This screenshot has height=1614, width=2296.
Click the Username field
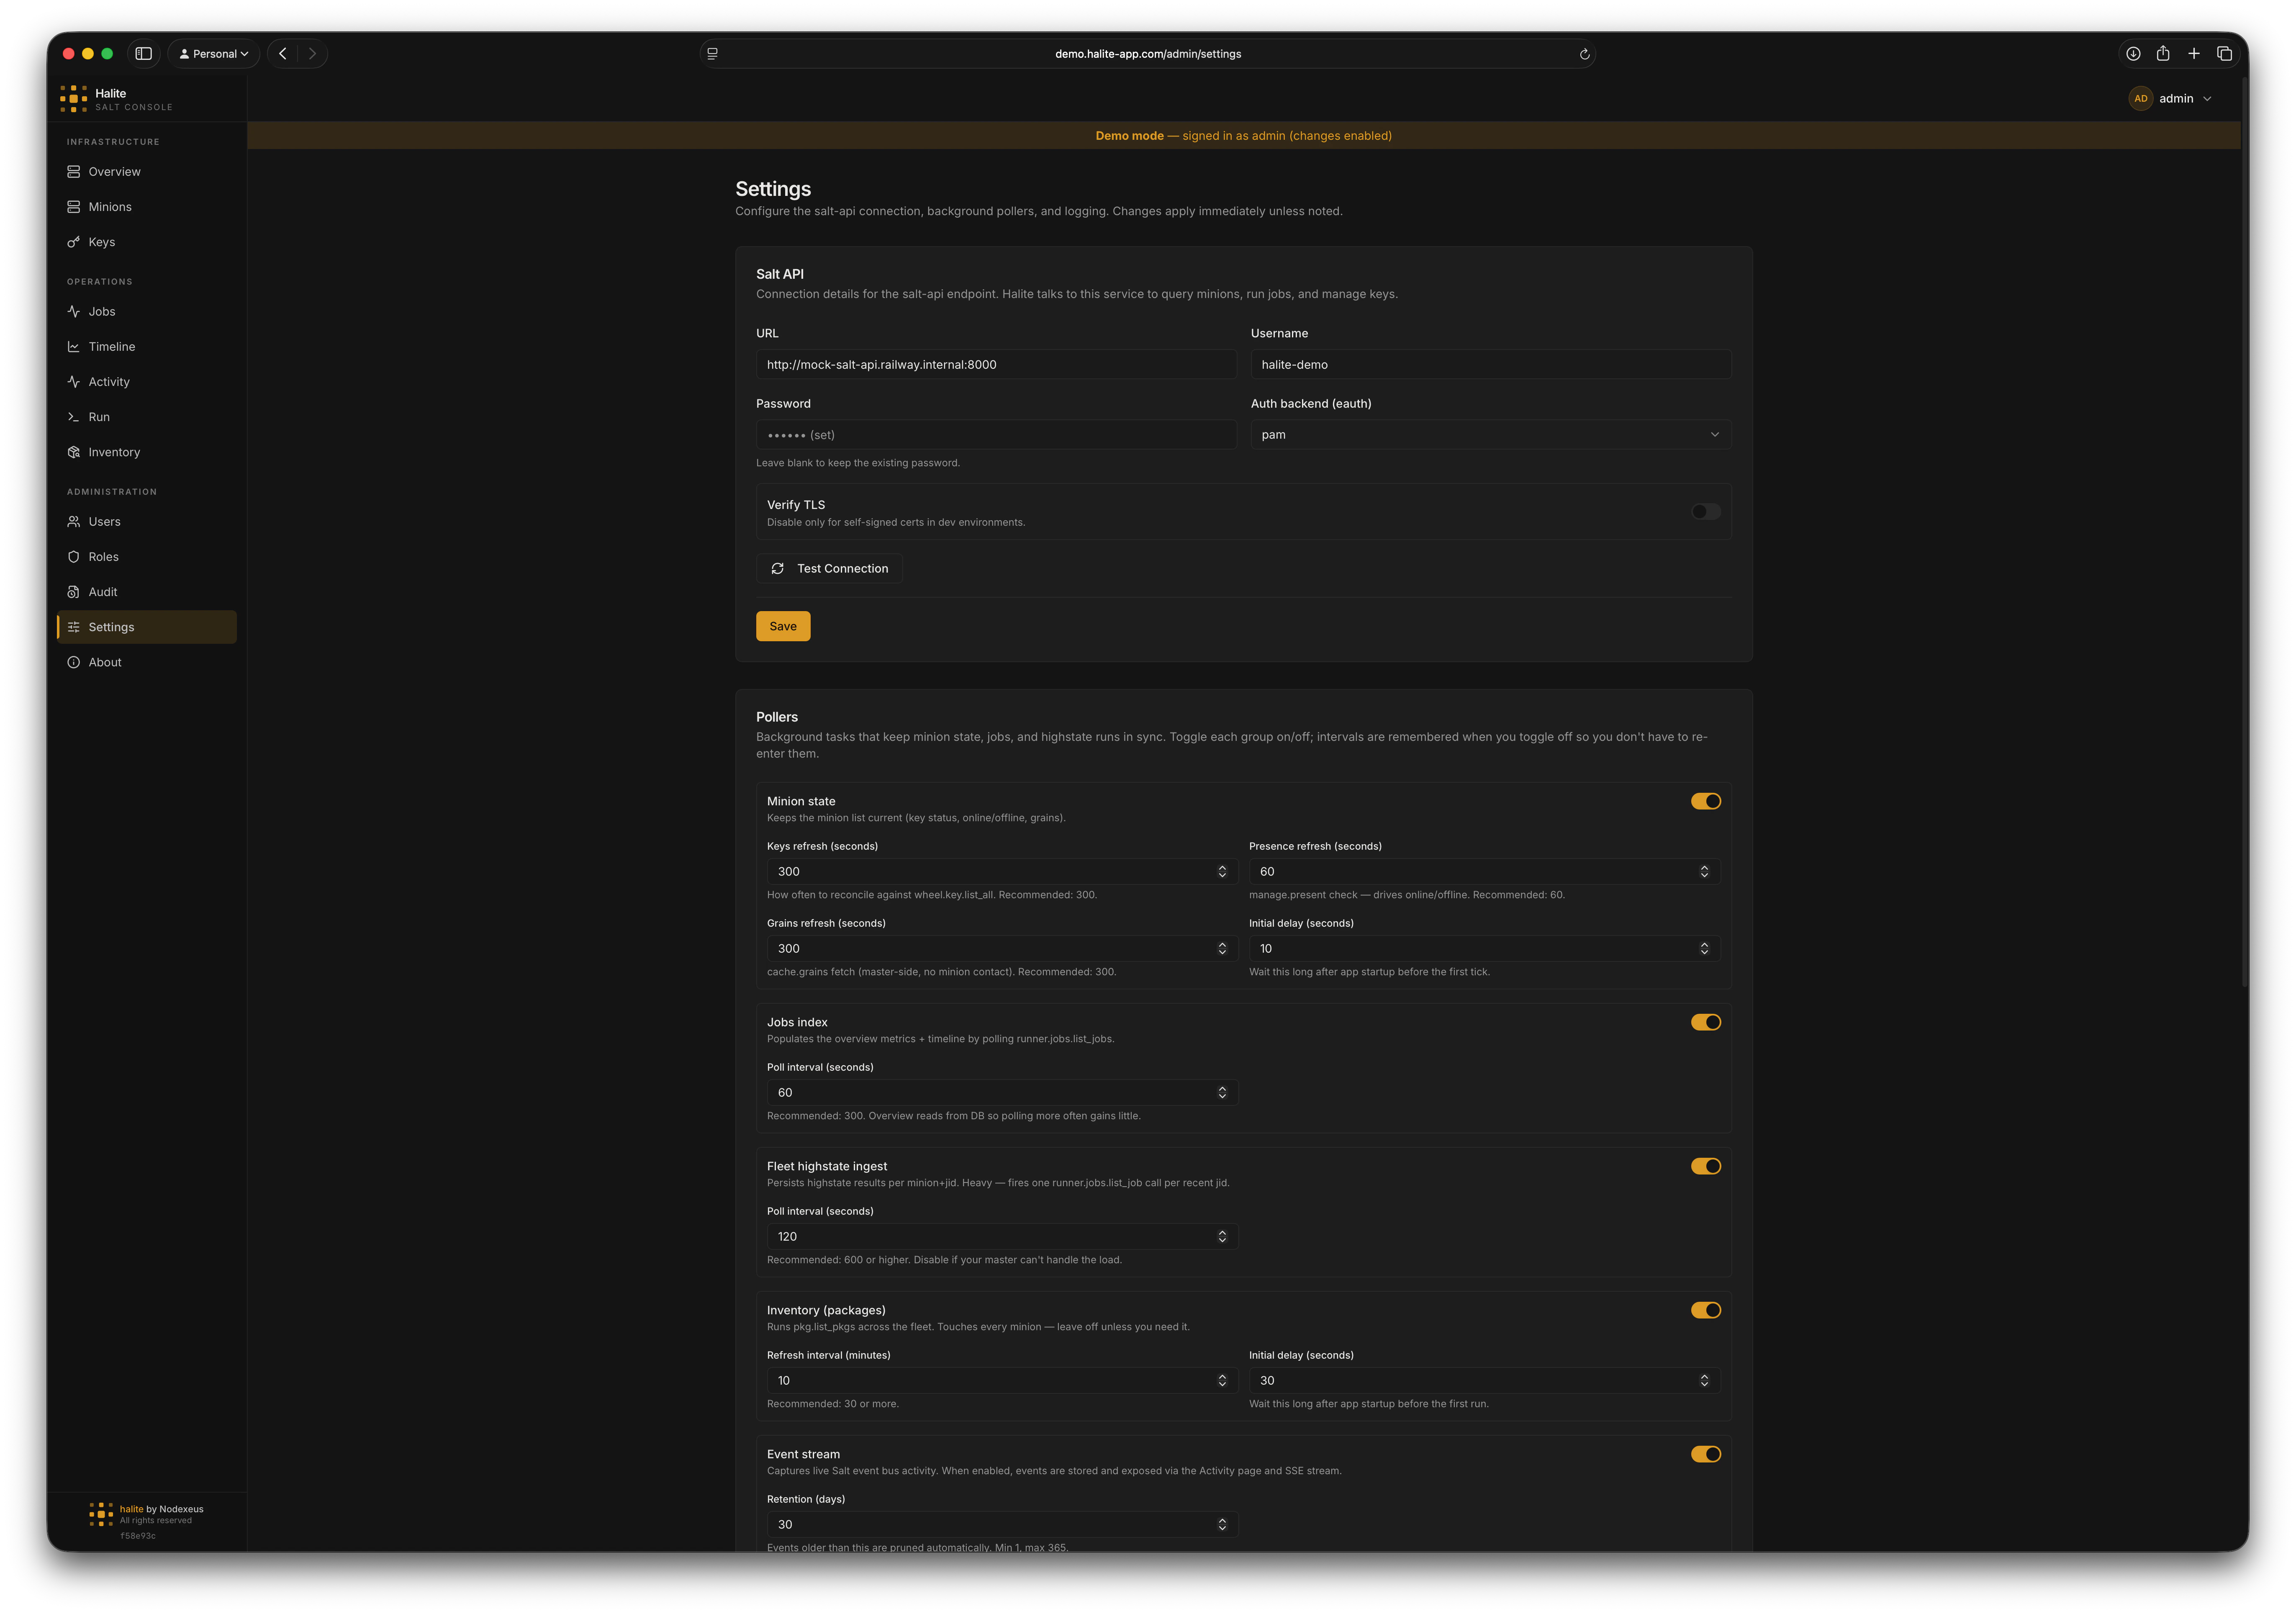click(x=1491, y=364)
